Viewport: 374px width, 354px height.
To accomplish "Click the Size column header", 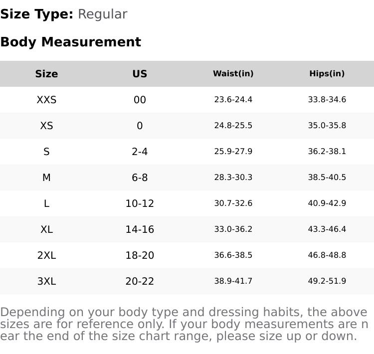I will 46,74.
